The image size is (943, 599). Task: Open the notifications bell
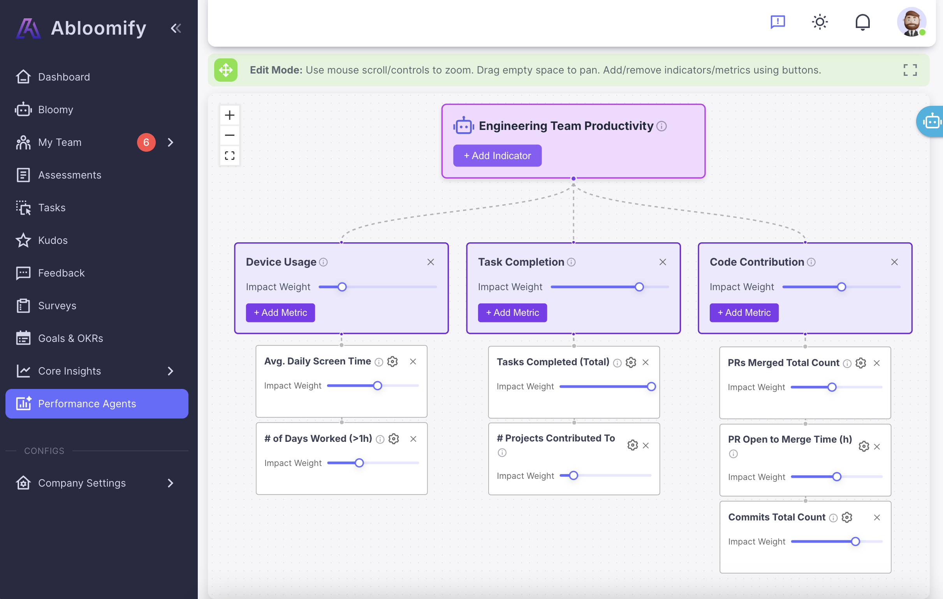pyautogui.click(x=862, y=22)
